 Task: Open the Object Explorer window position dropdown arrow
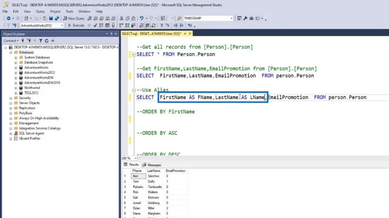click(x=107, y=34)
